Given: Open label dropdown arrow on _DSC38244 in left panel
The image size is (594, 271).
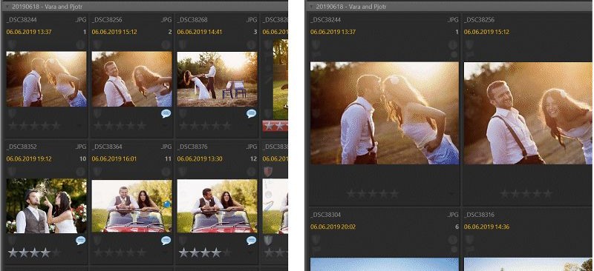Looking at the screenshot, I should tap(79, 125).
